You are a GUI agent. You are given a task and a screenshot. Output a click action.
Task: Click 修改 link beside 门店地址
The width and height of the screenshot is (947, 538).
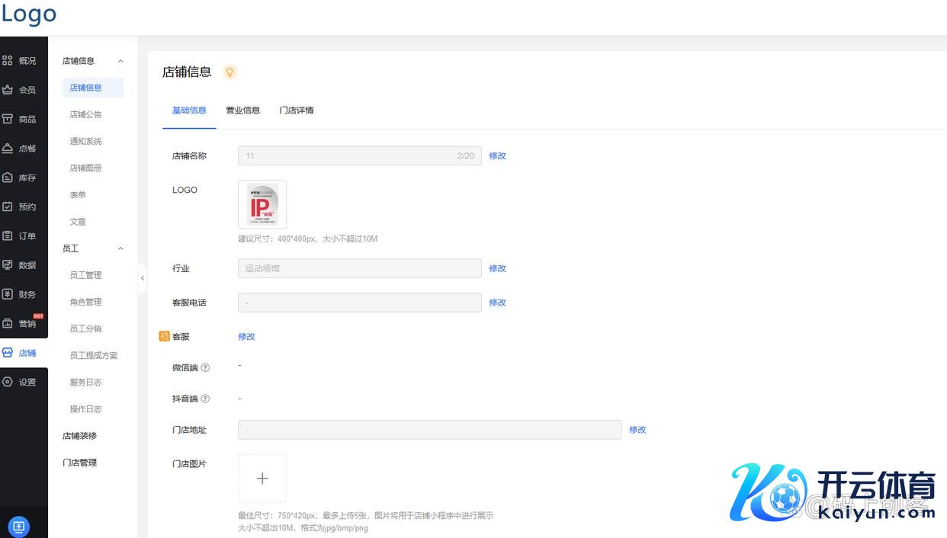[x=637, y=430]
